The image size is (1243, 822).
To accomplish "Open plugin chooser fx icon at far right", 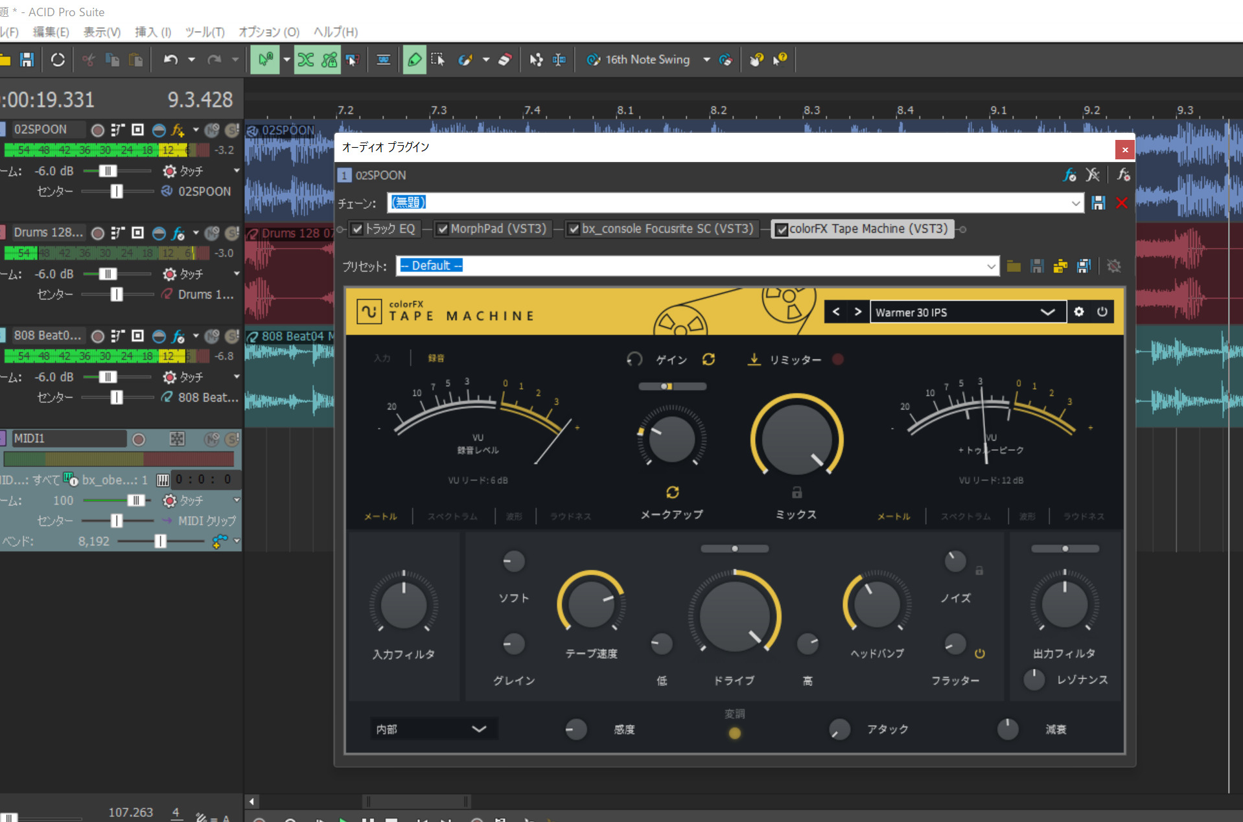I will tap(1123, 175).
